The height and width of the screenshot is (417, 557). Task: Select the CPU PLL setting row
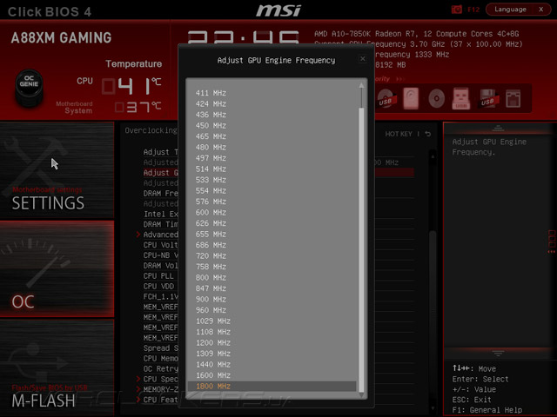(x=158, y=276)
